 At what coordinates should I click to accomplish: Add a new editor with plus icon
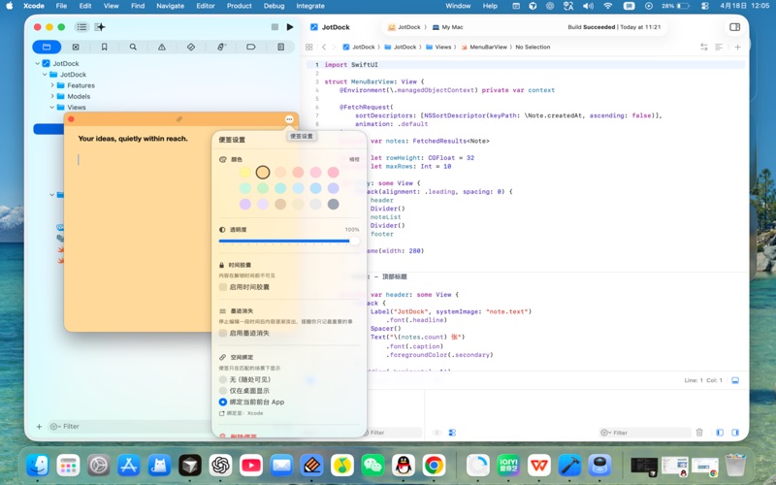coord(737,47)
